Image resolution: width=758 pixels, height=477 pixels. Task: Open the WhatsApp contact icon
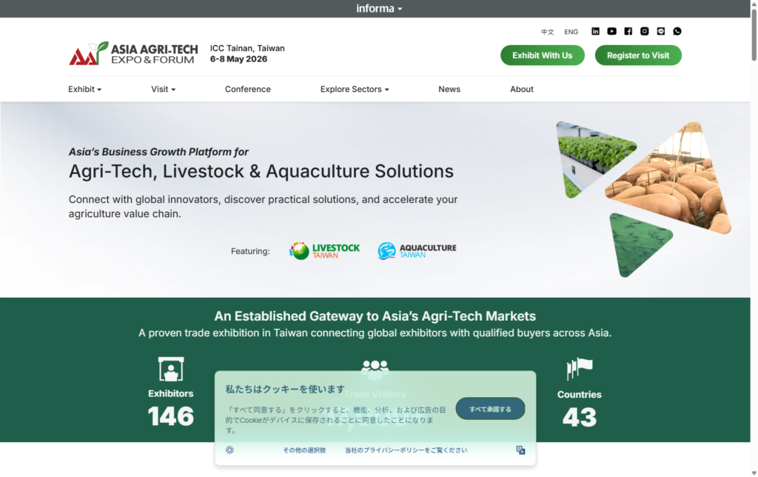click(677, 31)
